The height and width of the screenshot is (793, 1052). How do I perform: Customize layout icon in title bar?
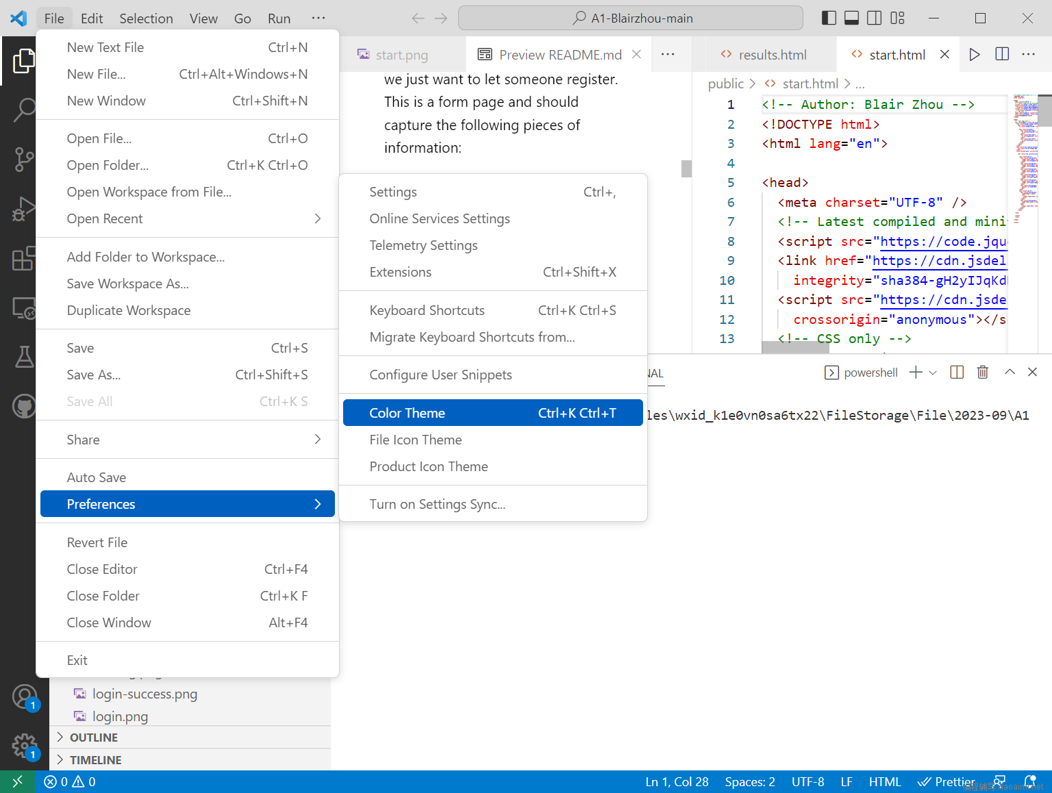click(898, 18)
